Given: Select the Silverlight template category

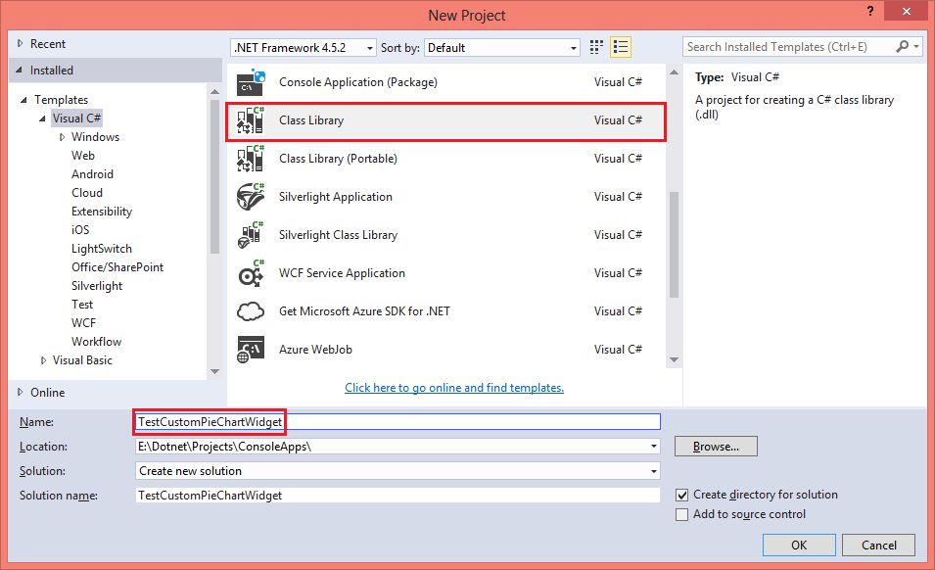Looking at the screenshot, I should pyautogui.click(x=97, y=286).
